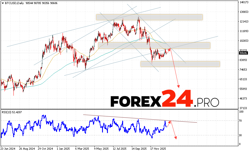Select the lower support rectangle near 83893
The height and width of the screenshot is (152, 250).
click(180, 64)
